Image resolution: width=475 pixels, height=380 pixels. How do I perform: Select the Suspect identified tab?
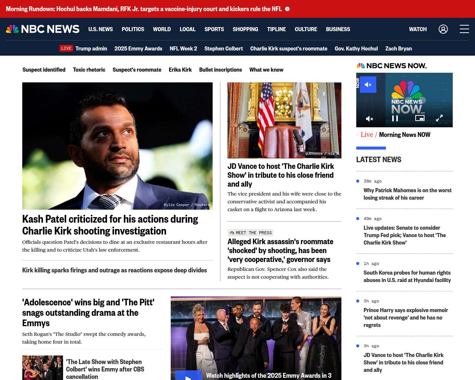point(44,69)
